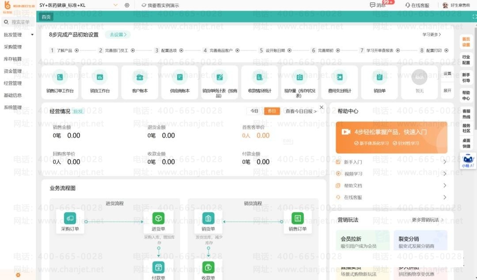Open 库存核算 in the sidebar
Screen dimensions: 477x280
pos(13,59)
